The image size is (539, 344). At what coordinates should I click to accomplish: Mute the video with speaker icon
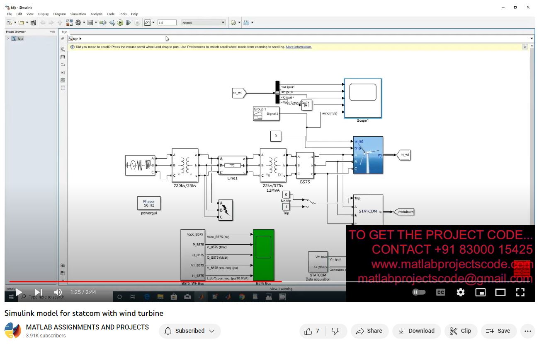58,292
